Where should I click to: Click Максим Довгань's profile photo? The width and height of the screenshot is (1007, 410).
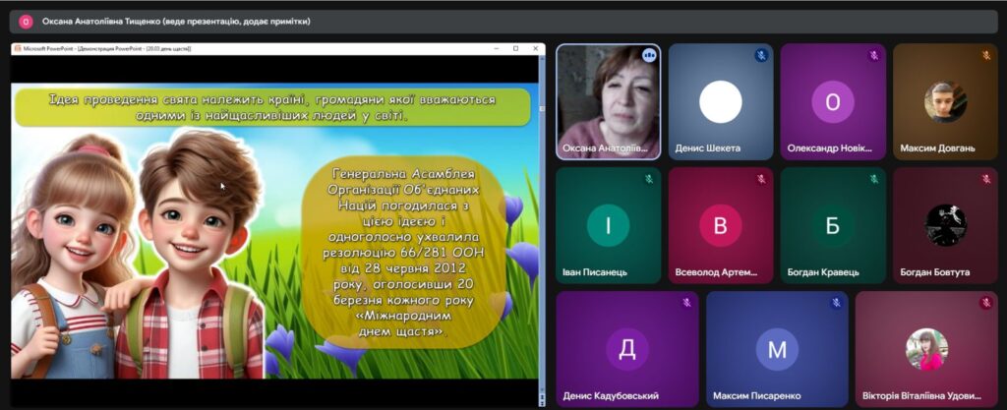945,101
